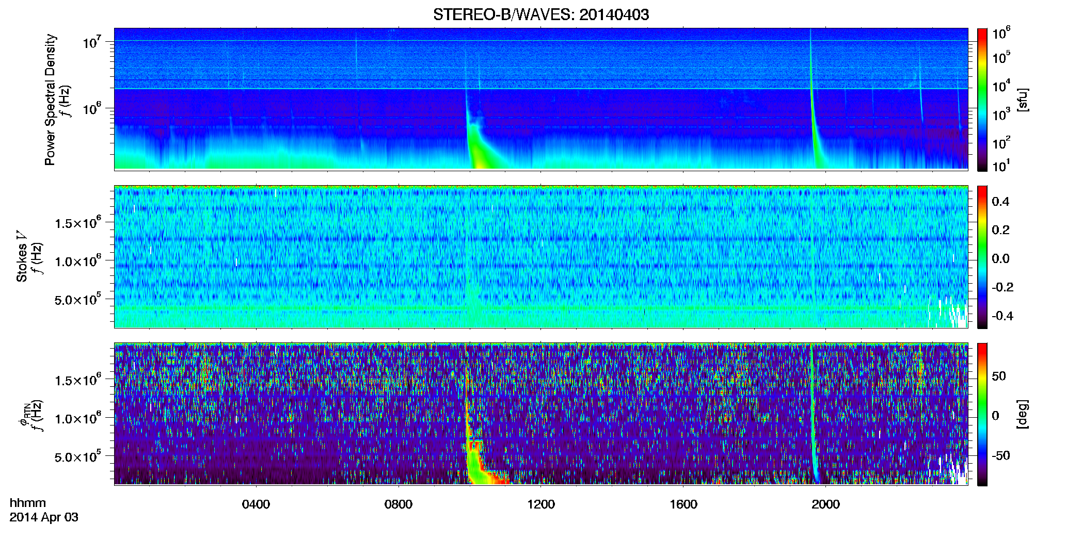Screen dimensions: 1082x557
Task: Select the -0.2 label on Stokes colorbar
Action: pyautogui.click(x=1003, y=287)
